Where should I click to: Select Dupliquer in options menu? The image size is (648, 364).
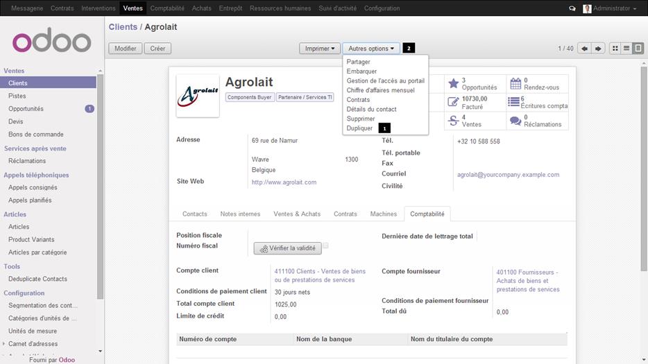(x=359, y=128)
